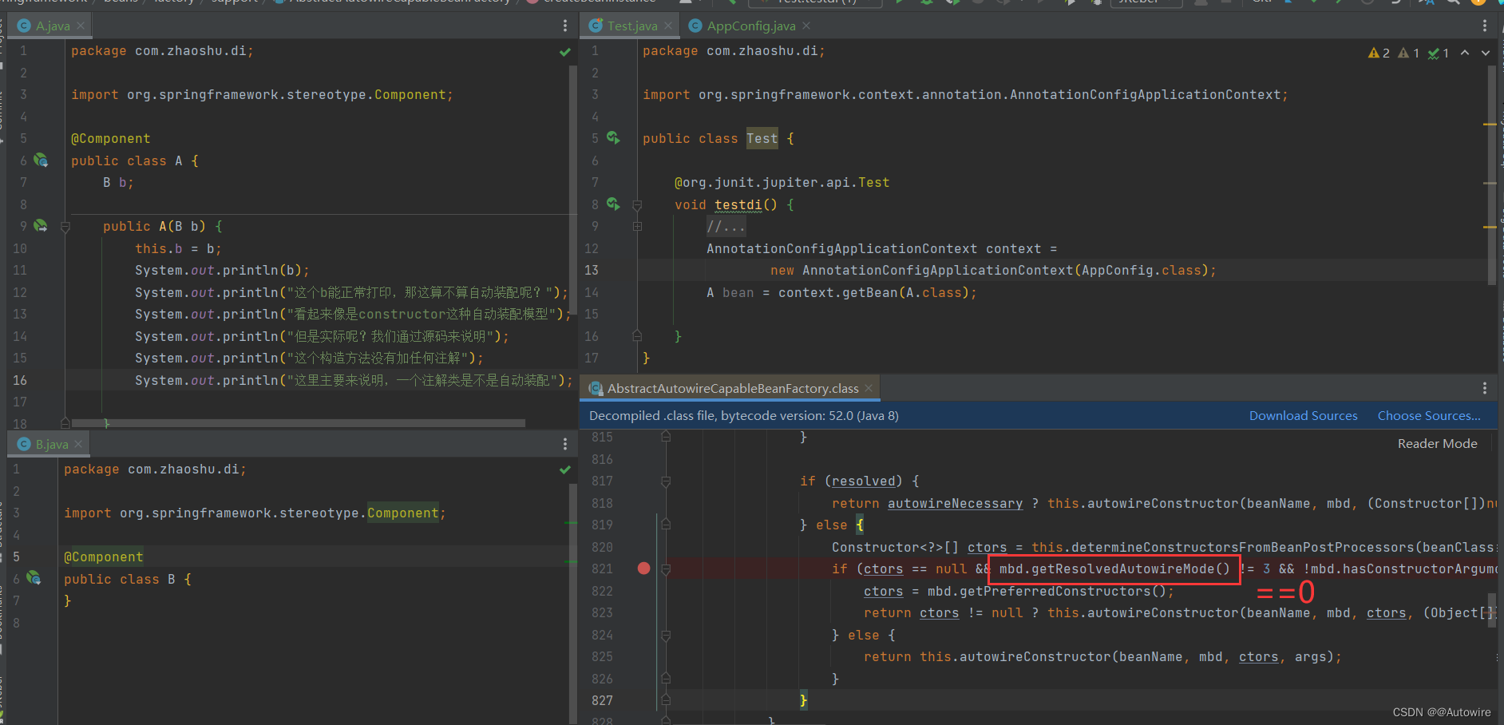Viewport: 1504px width, 725px height.
Task: Open the options menu of the AbstractAutowireCapableBeanFactory tab group
Action: [x=1485, y=388]
